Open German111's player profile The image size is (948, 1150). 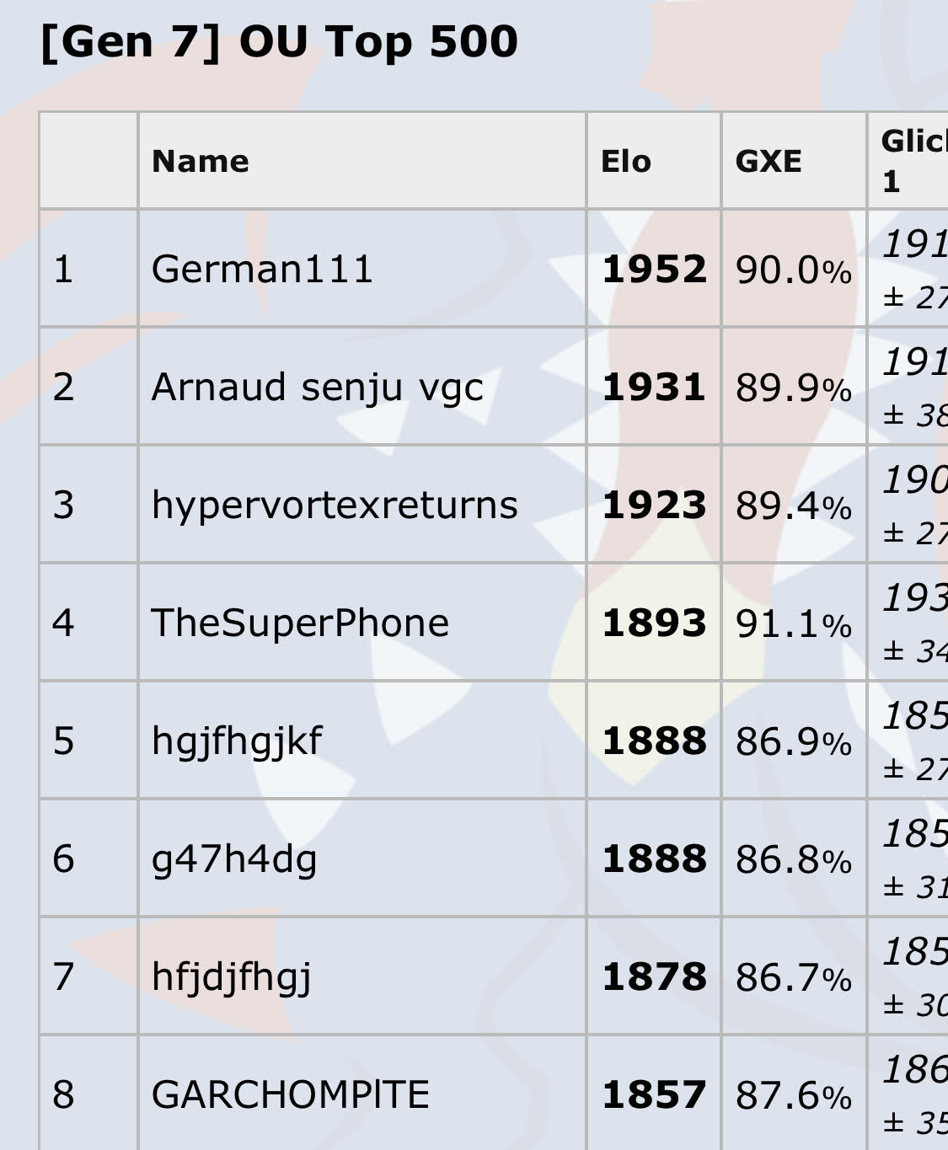262,270
